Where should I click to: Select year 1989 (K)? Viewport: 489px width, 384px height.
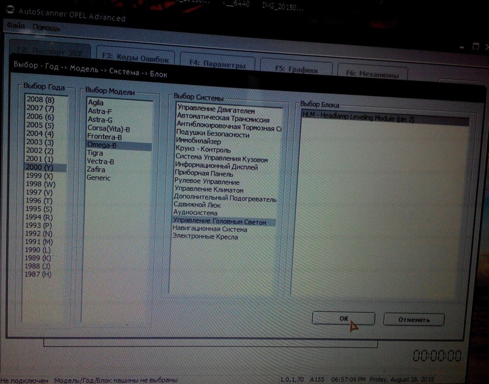pos(38,258)
